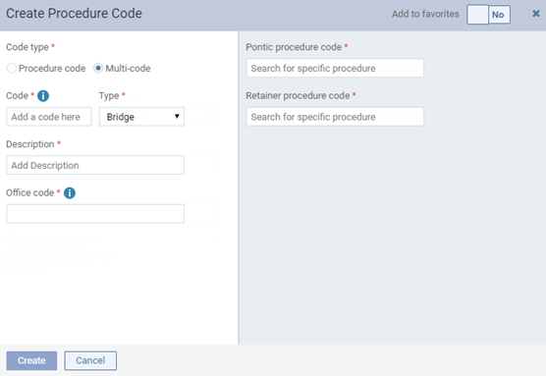Click the Office code info icon
This screenshot has width=546, height=376.
pyautogui.click(x=70, y=192)
